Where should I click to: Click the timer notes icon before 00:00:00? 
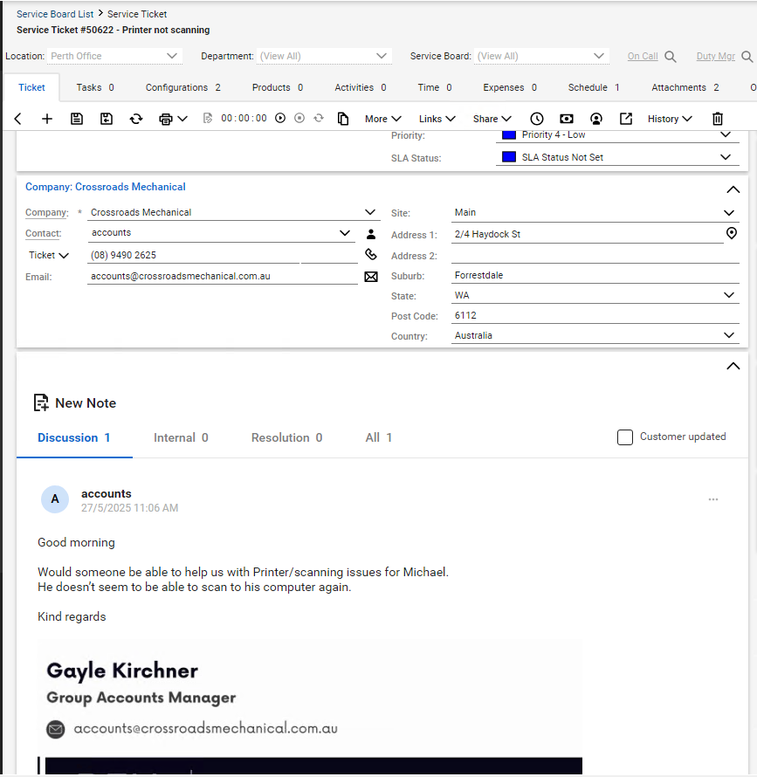tap(208, 119)
